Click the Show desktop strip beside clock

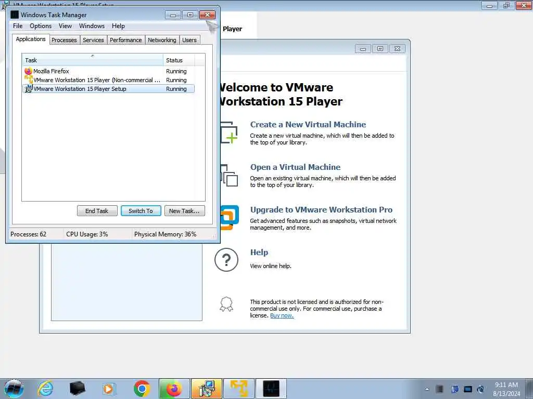point(530,389)
